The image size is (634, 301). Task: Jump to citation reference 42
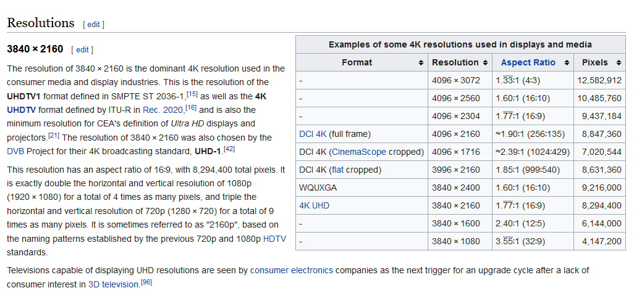click(x=229, y=149)
